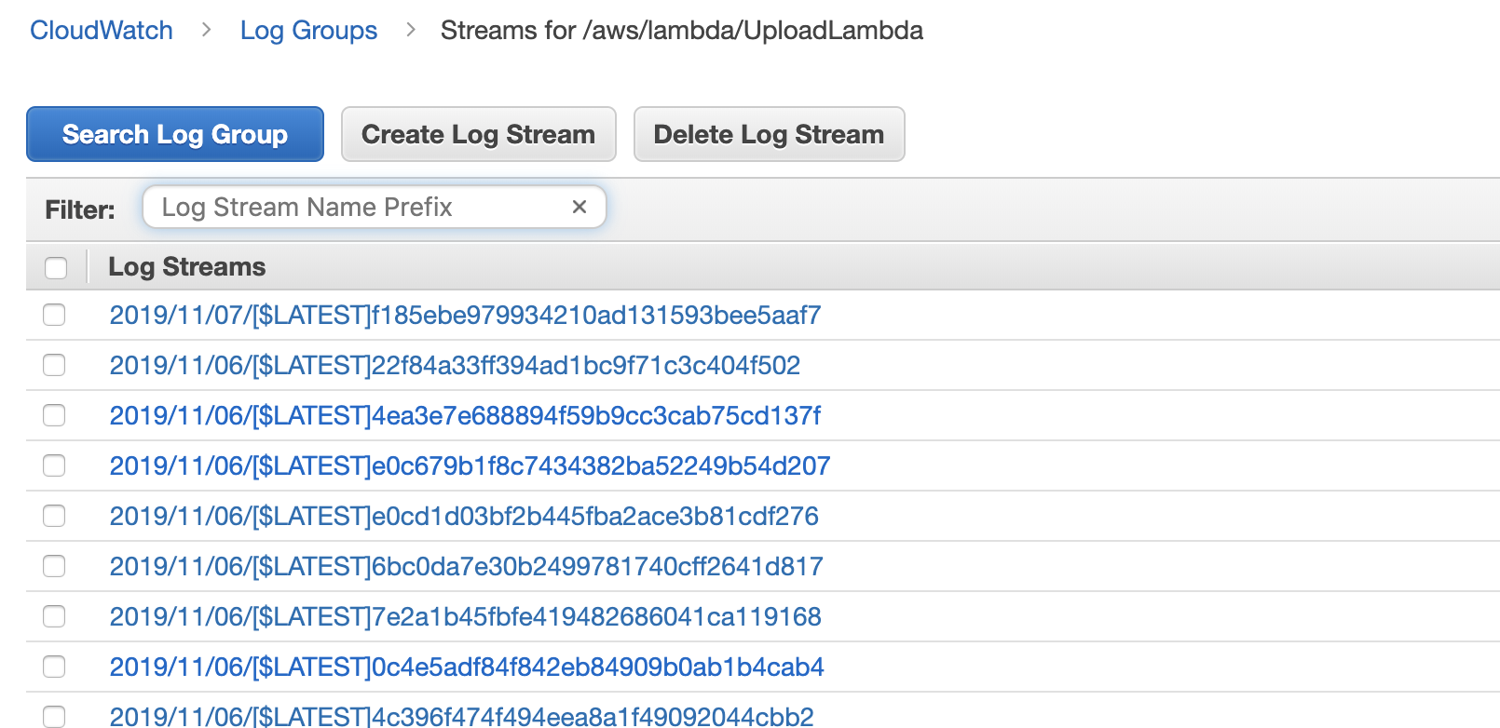Screen dimensions: 1500x728
Task: Click the Log Streams column header
Action: pyautogui.click(x=186, y=267)
